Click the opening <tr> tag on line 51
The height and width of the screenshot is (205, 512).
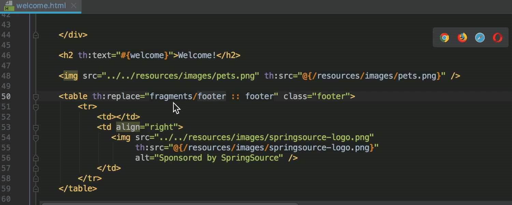(x=87, y=107)
